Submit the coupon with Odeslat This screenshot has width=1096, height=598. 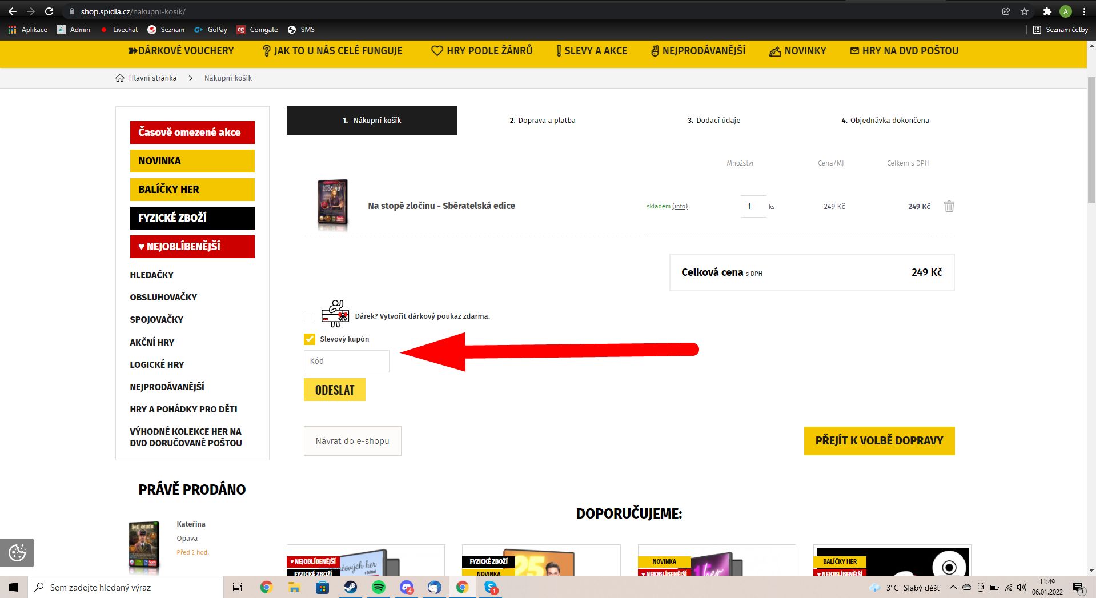335,390
